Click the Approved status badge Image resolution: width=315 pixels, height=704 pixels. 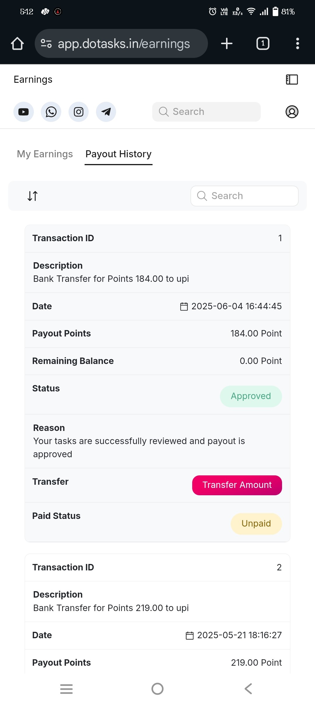click(251, 396)
